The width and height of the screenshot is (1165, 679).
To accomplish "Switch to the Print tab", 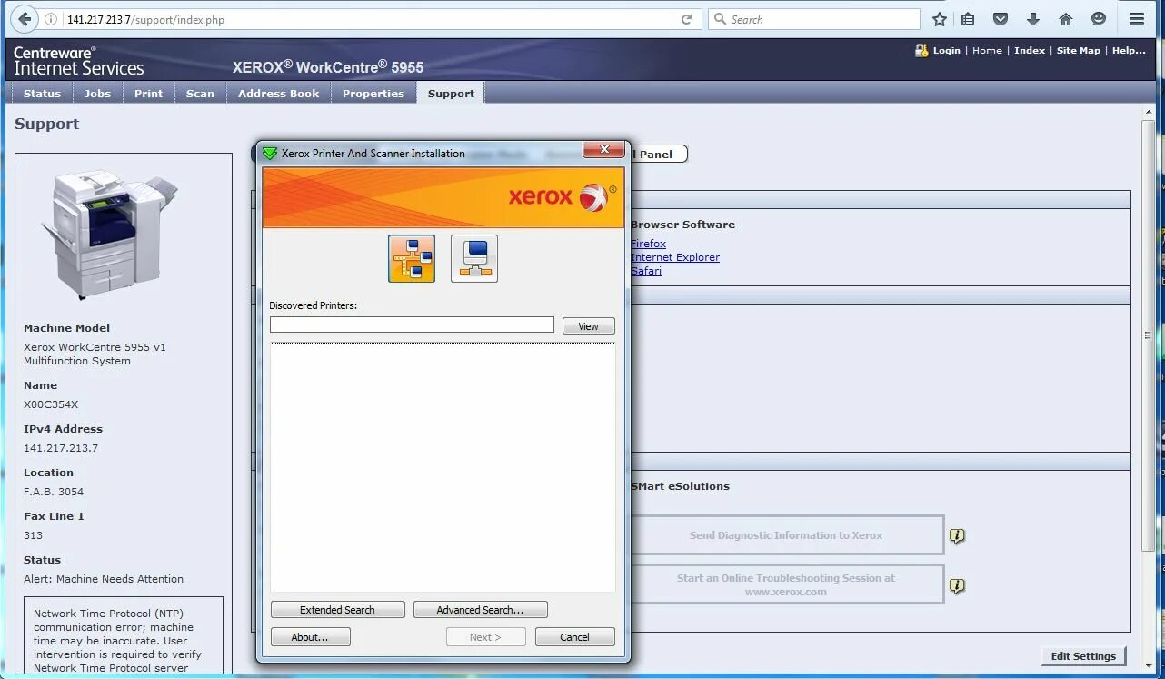I will (x=148, y=93).
